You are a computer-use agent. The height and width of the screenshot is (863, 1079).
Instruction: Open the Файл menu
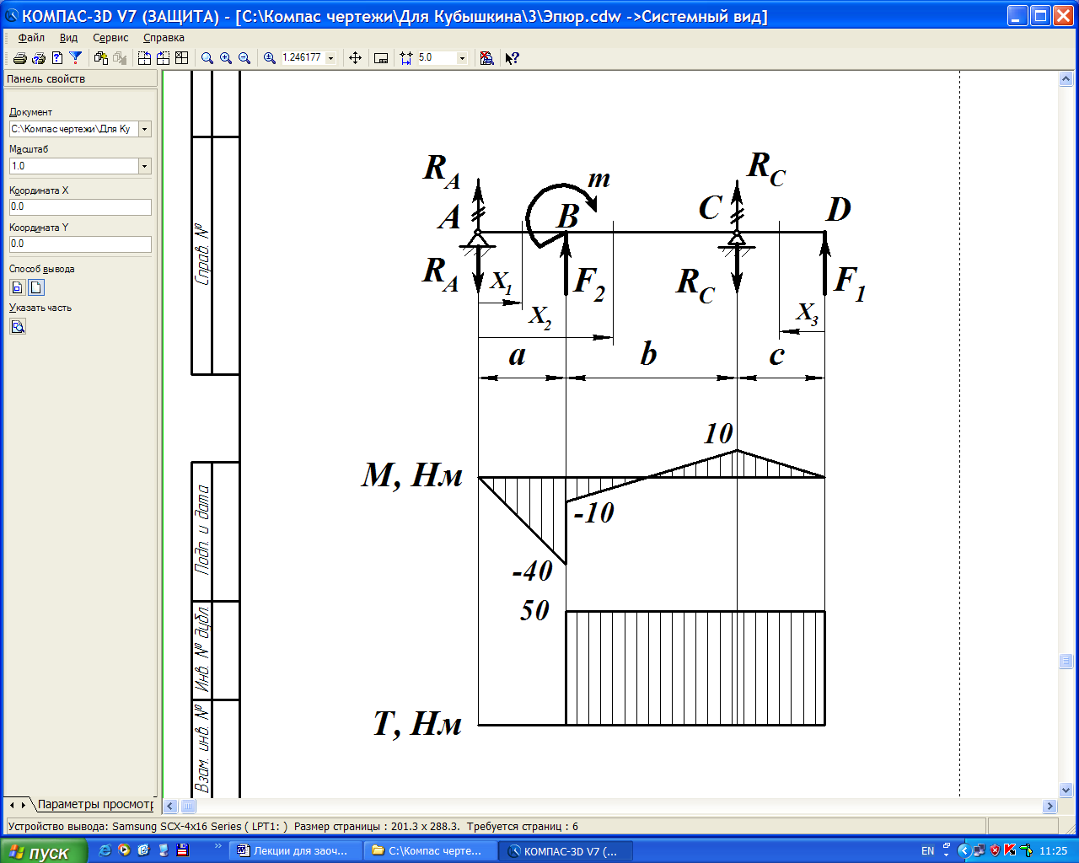31,38
